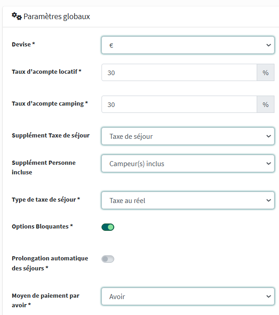Click the Taux d'acompte locatif label

pos(46,71)
